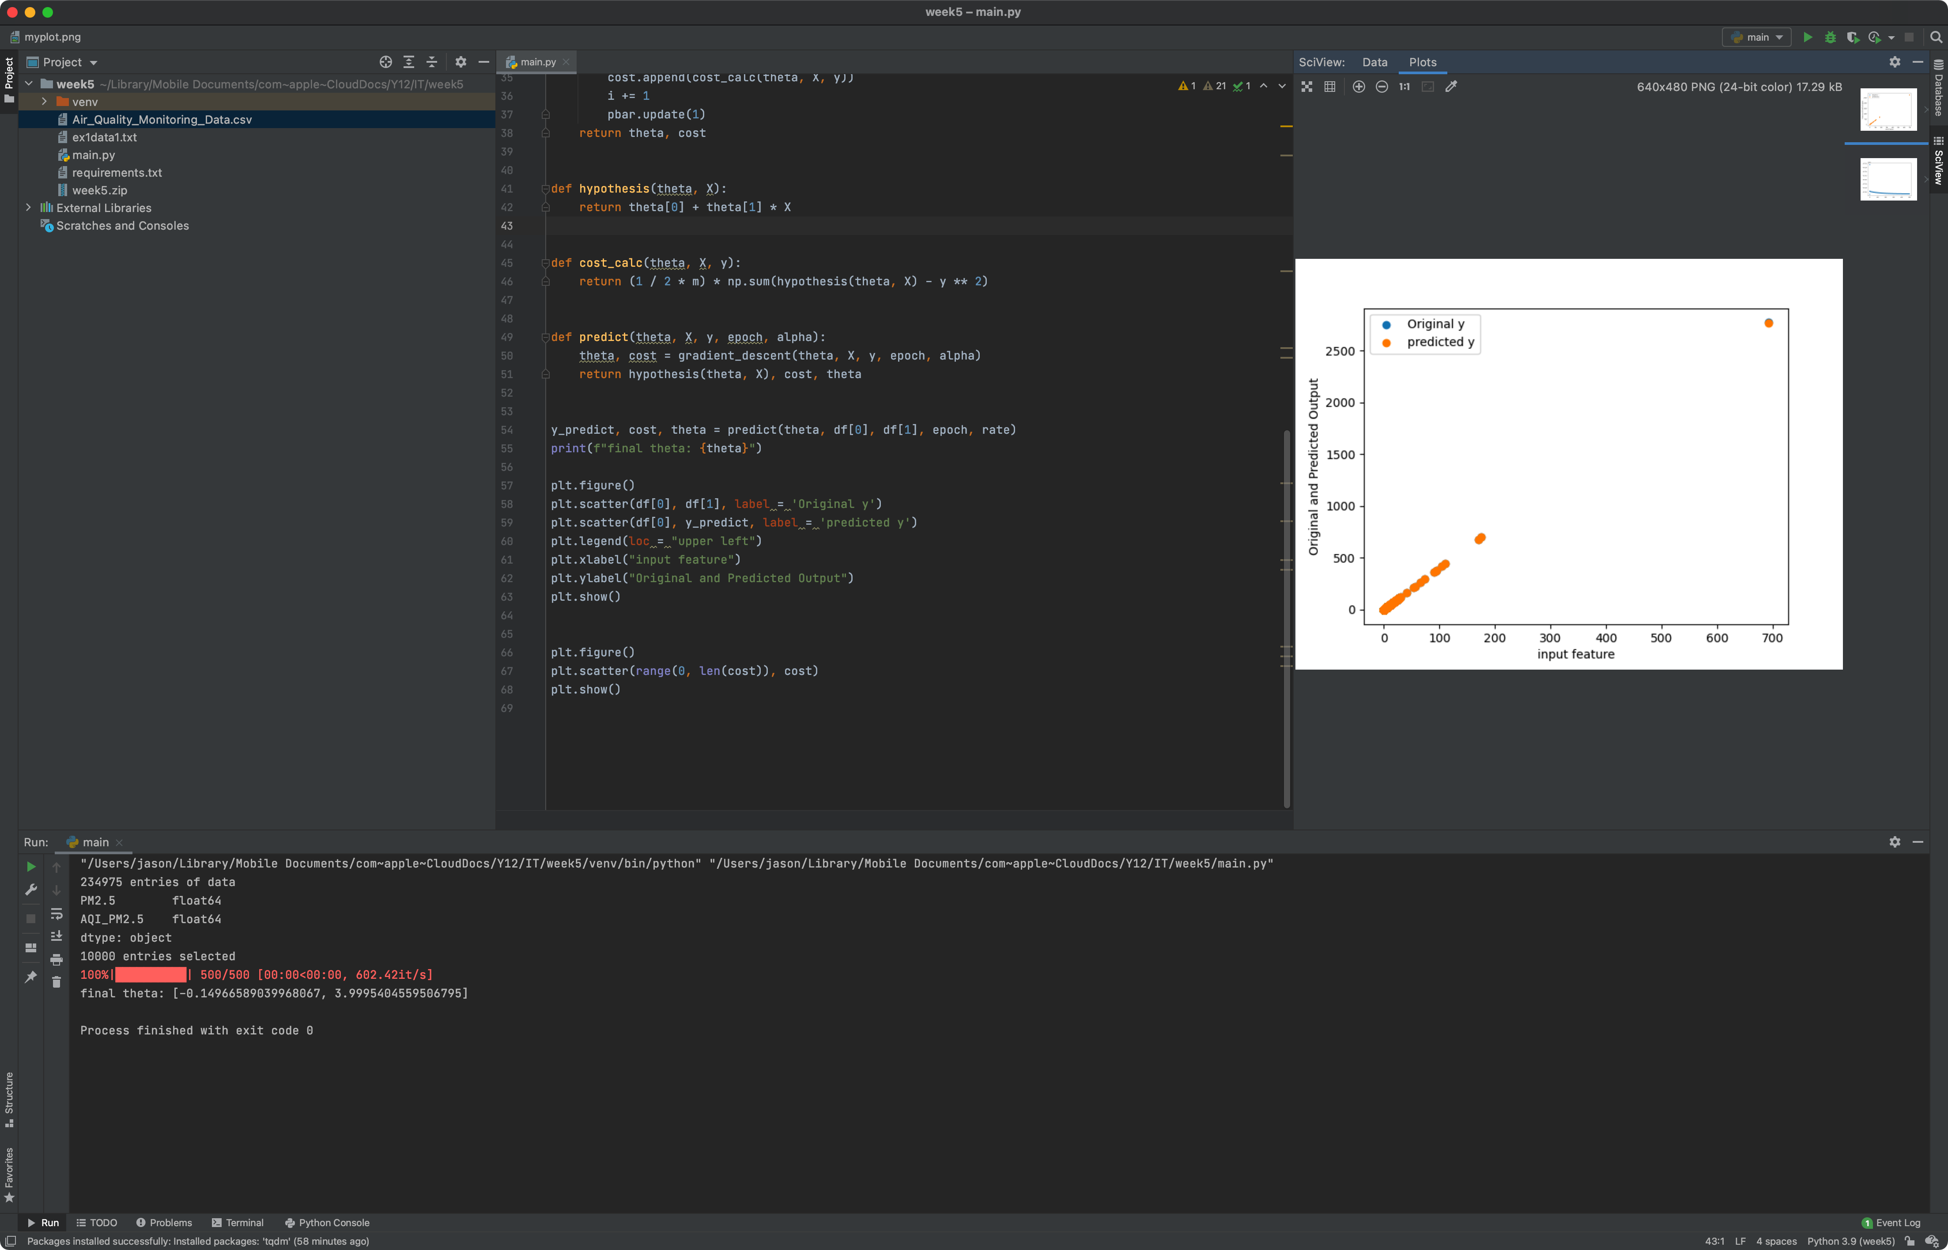Click the Profile run icon

[x=1874, y=38]
